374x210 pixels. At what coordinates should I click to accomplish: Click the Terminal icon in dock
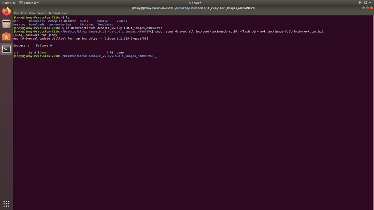6,49
